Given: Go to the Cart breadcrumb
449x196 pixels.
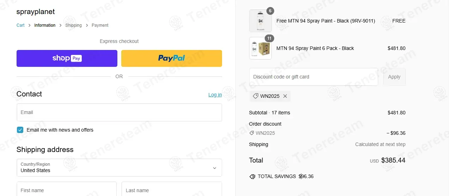Looking at the screenshot, I should [x=20, y=25].
